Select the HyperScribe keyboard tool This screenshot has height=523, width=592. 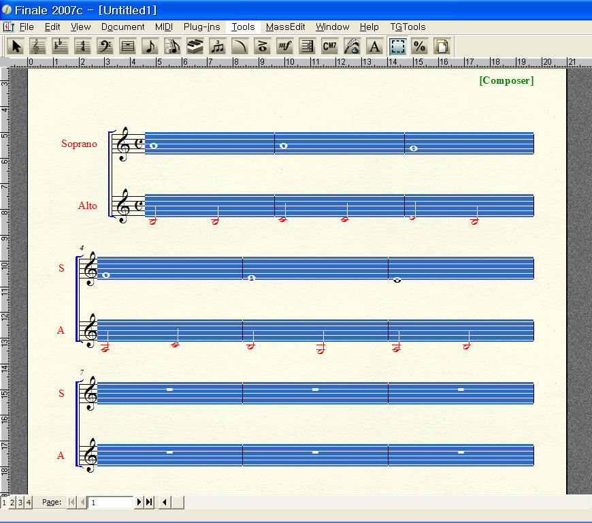(195, 46)
